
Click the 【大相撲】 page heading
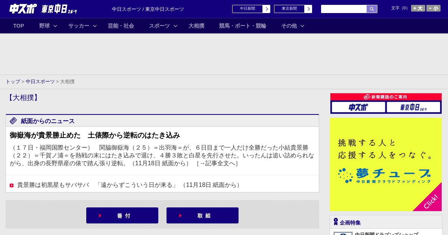coord(23,98)
